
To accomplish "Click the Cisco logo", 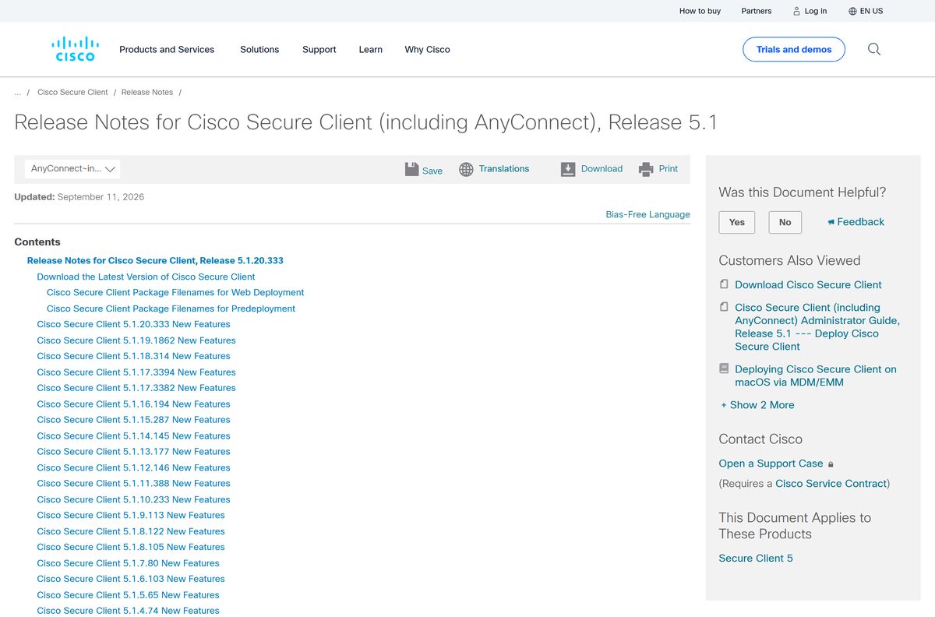I will pyautogui.click(x=75, y=49).
